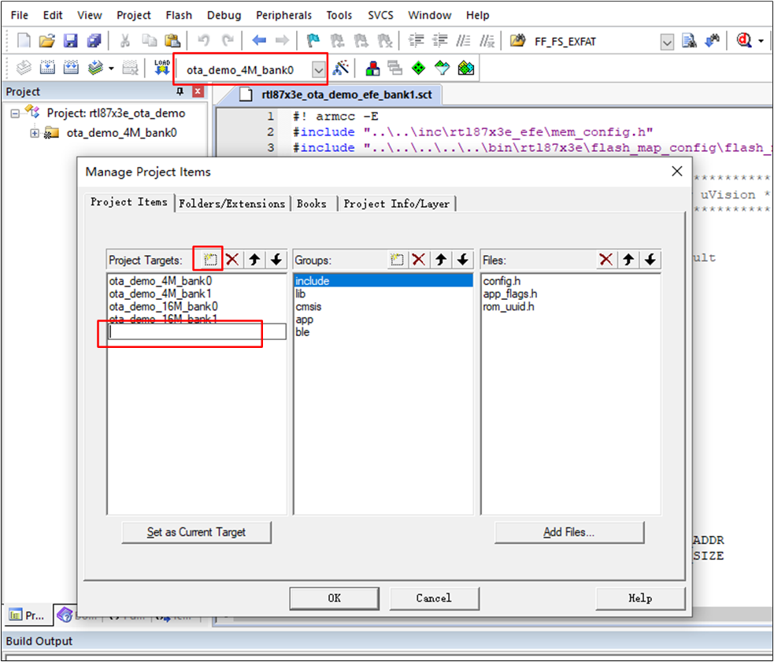Rebuild all target files icon
774x662 pixels.
click(x=71, y=68)
